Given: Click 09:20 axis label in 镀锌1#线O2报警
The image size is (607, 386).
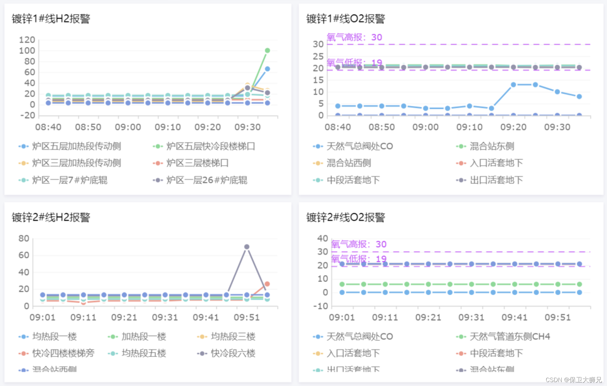Looking at the screenshot, I should point(513,127).
